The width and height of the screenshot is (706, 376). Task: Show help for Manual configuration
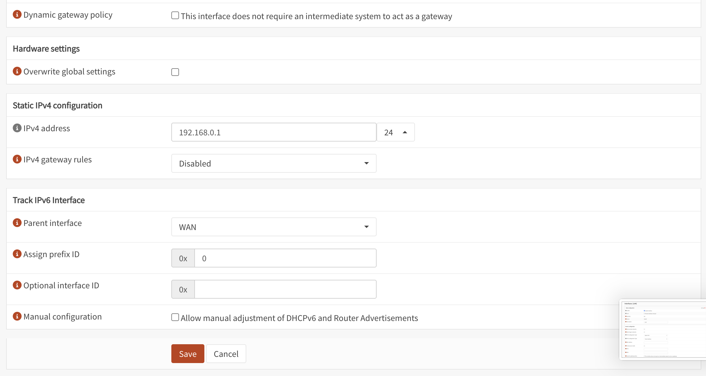coord(17,316)
